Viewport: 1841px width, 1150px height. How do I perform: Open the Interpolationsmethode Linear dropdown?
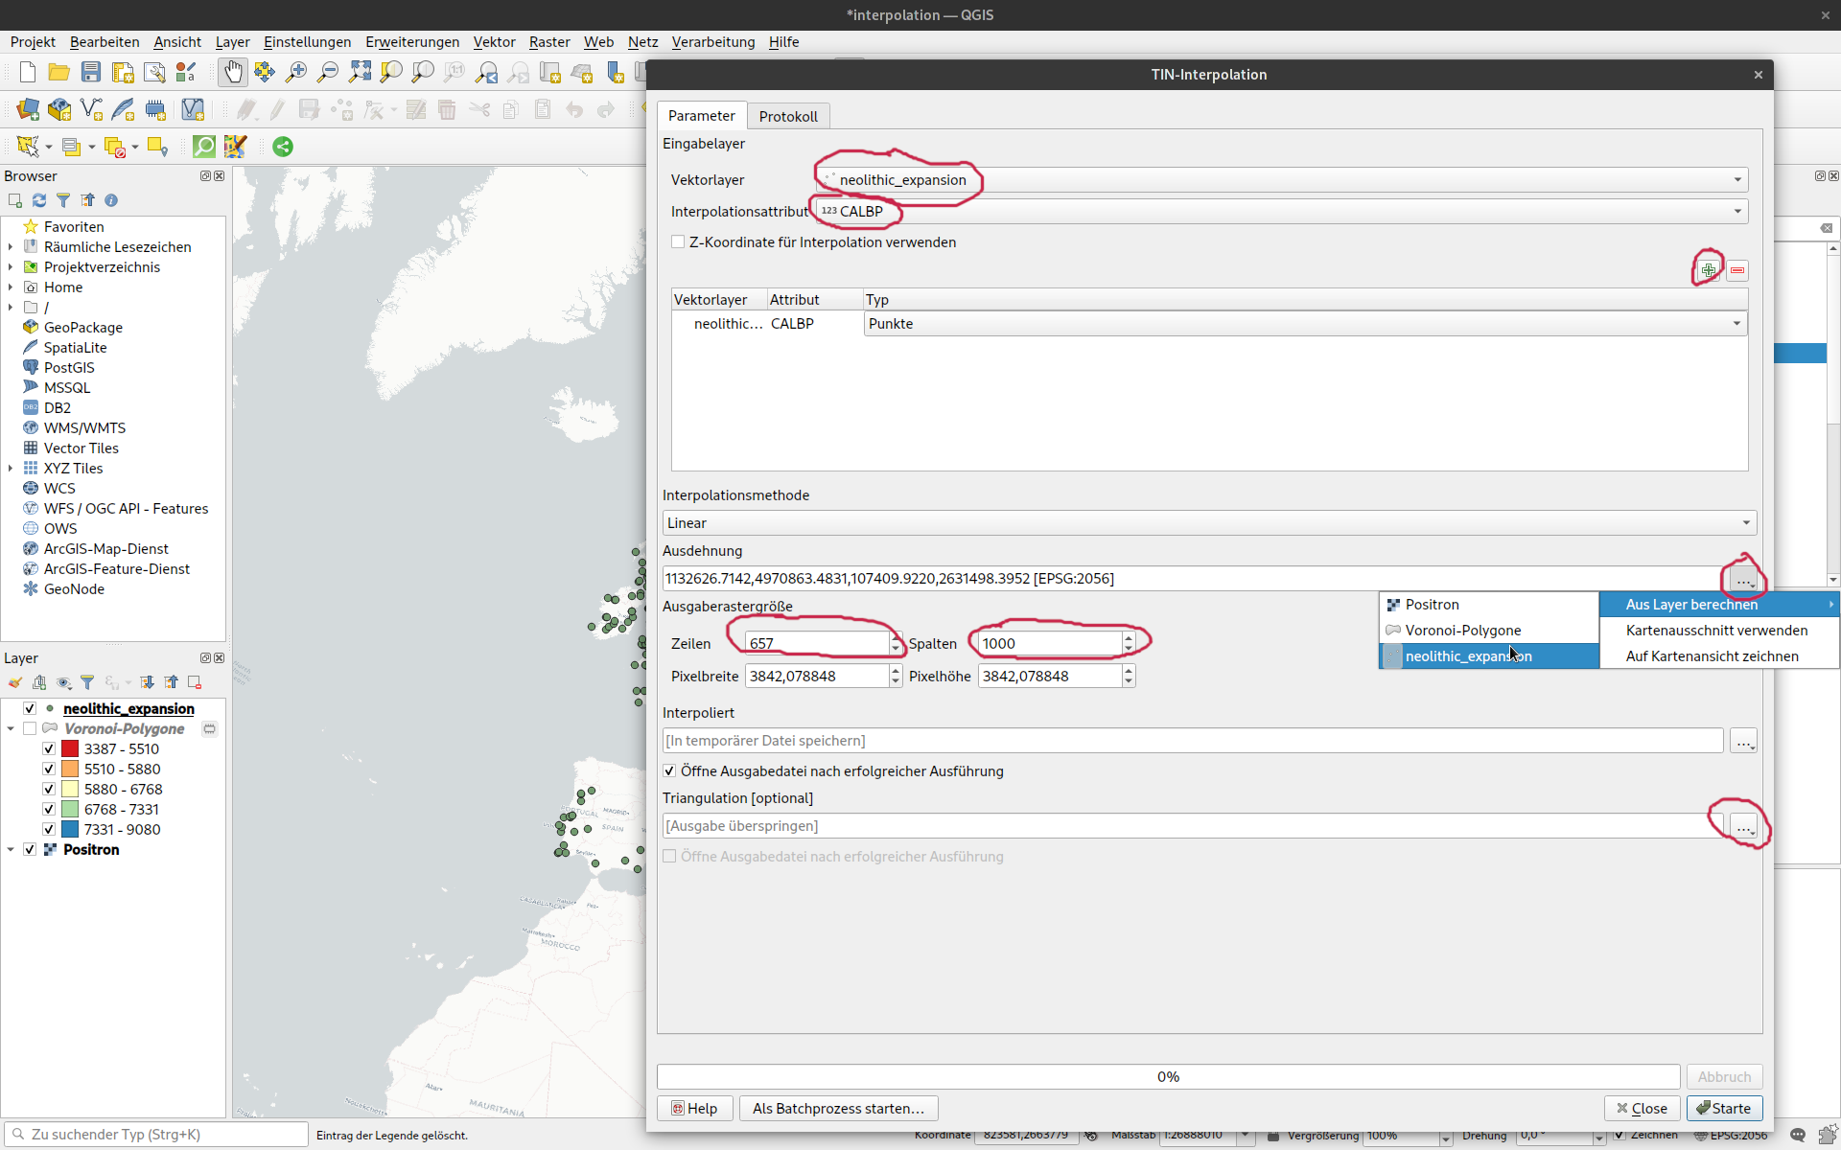click(x=1208, y=523)
